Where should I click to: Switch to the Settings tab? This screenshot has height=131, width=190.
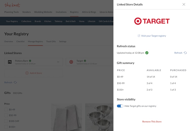(63, 41)
